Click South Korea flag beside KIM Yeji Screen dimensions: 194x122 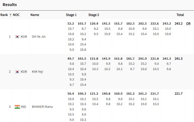pos(17,72)
